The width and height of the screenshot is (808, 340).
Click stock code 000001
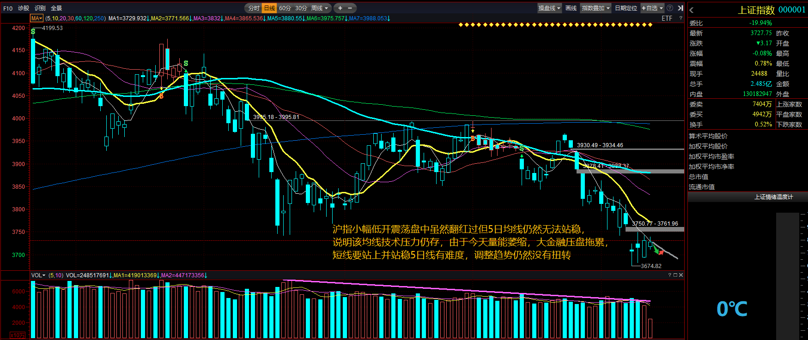point(792,10)
